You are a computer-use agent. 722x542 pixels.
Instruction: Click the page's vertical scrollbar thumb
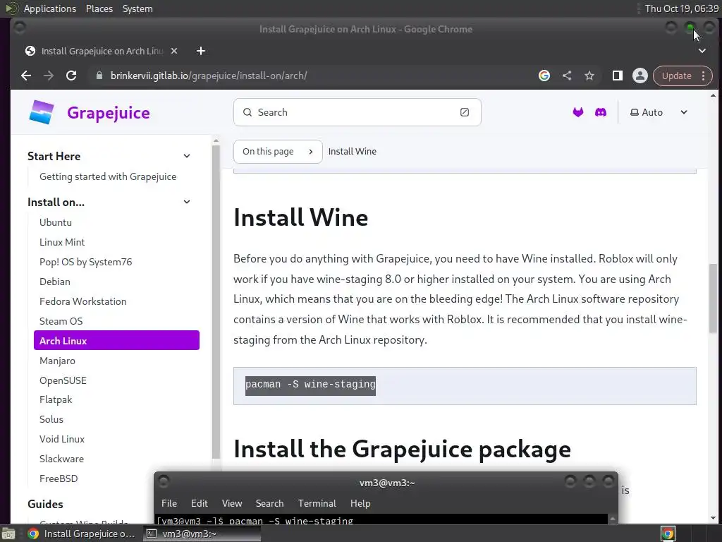coord(713,299)
